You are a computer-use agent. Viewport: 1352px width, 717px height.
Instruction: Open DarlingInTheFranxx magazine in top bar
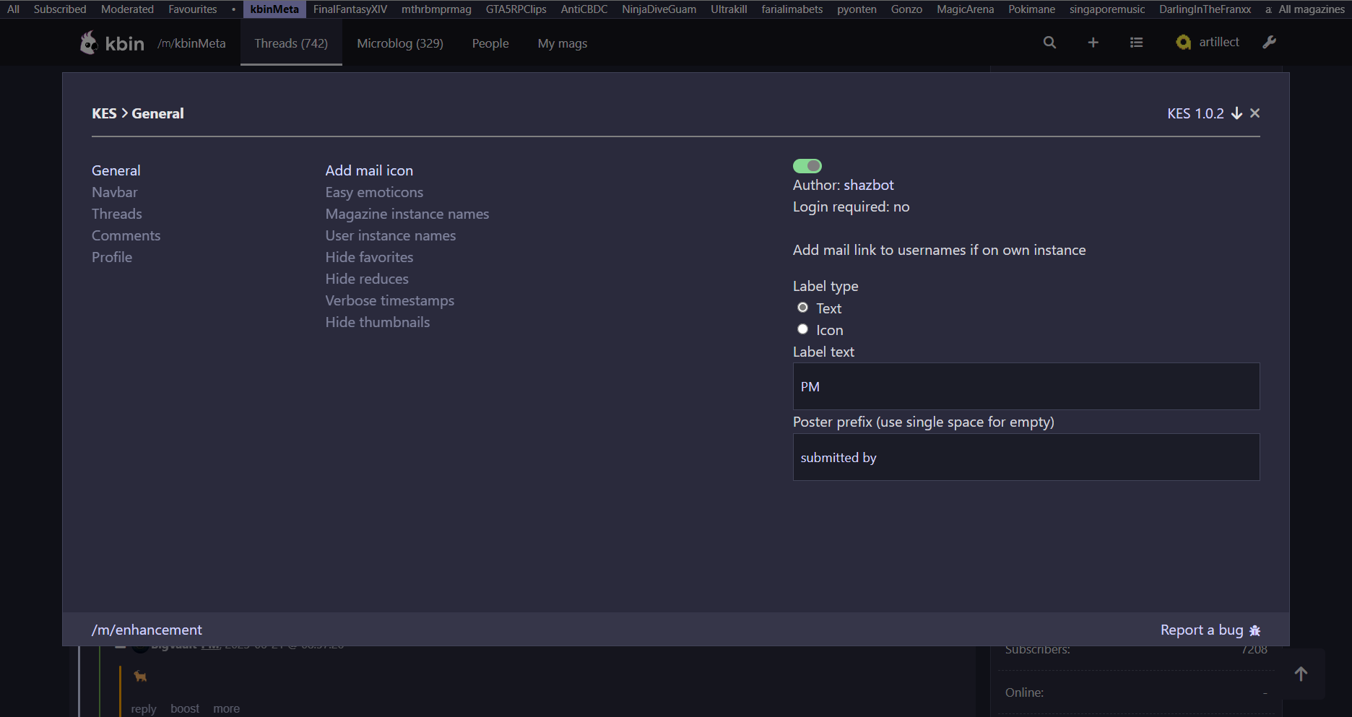click(x=1205, y=9)
